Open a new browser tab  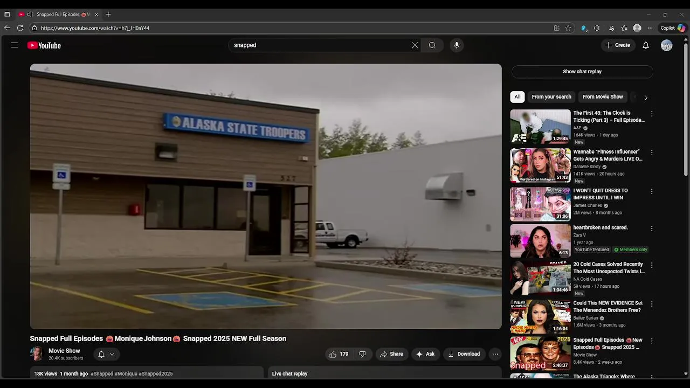[x=108, y=15]
